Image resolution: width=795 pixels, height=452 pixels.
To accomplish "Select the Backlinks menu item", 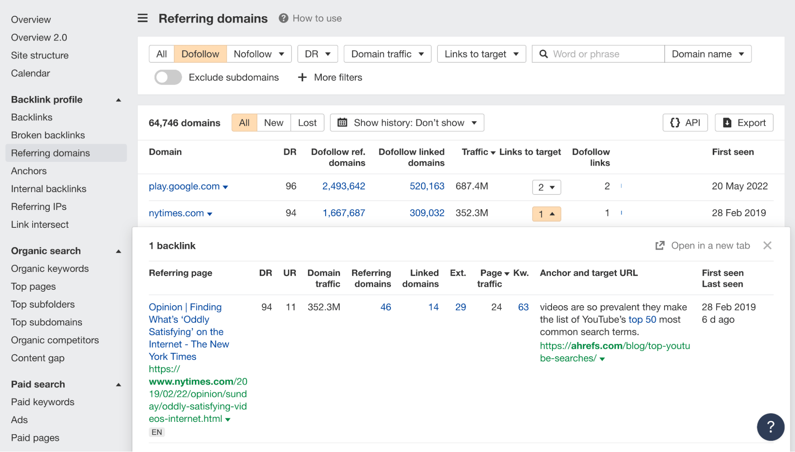I will (31, 117).
